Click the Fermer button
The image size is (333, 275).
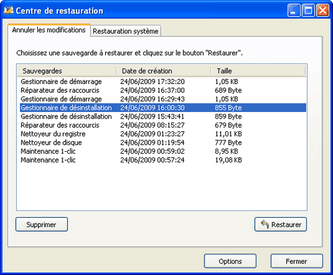click(x=296, y=261)
